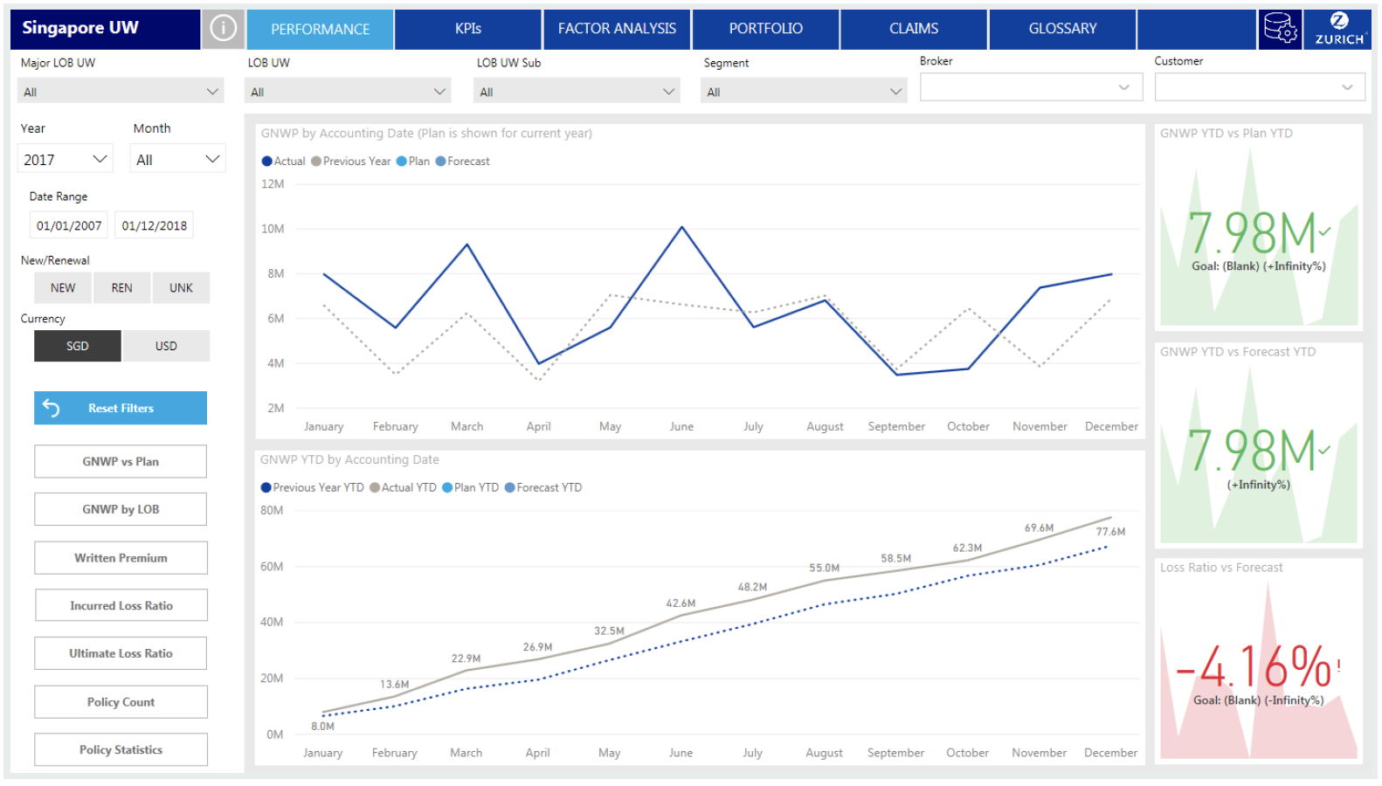Image resolution: width=1382 pixels, height=786 pixels.
Task: Click the Actual legend marker in GNWP chart
Action: pyautogui.click(x=266, y=162)
